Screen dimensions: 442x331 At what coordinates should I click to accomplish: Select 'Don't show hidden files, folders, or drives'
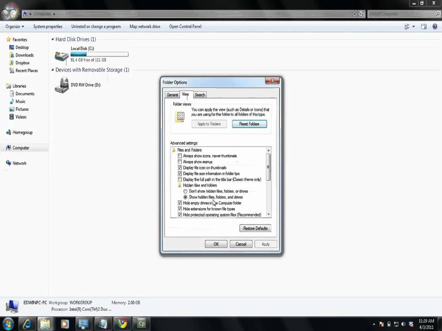(x=186, y=191)
